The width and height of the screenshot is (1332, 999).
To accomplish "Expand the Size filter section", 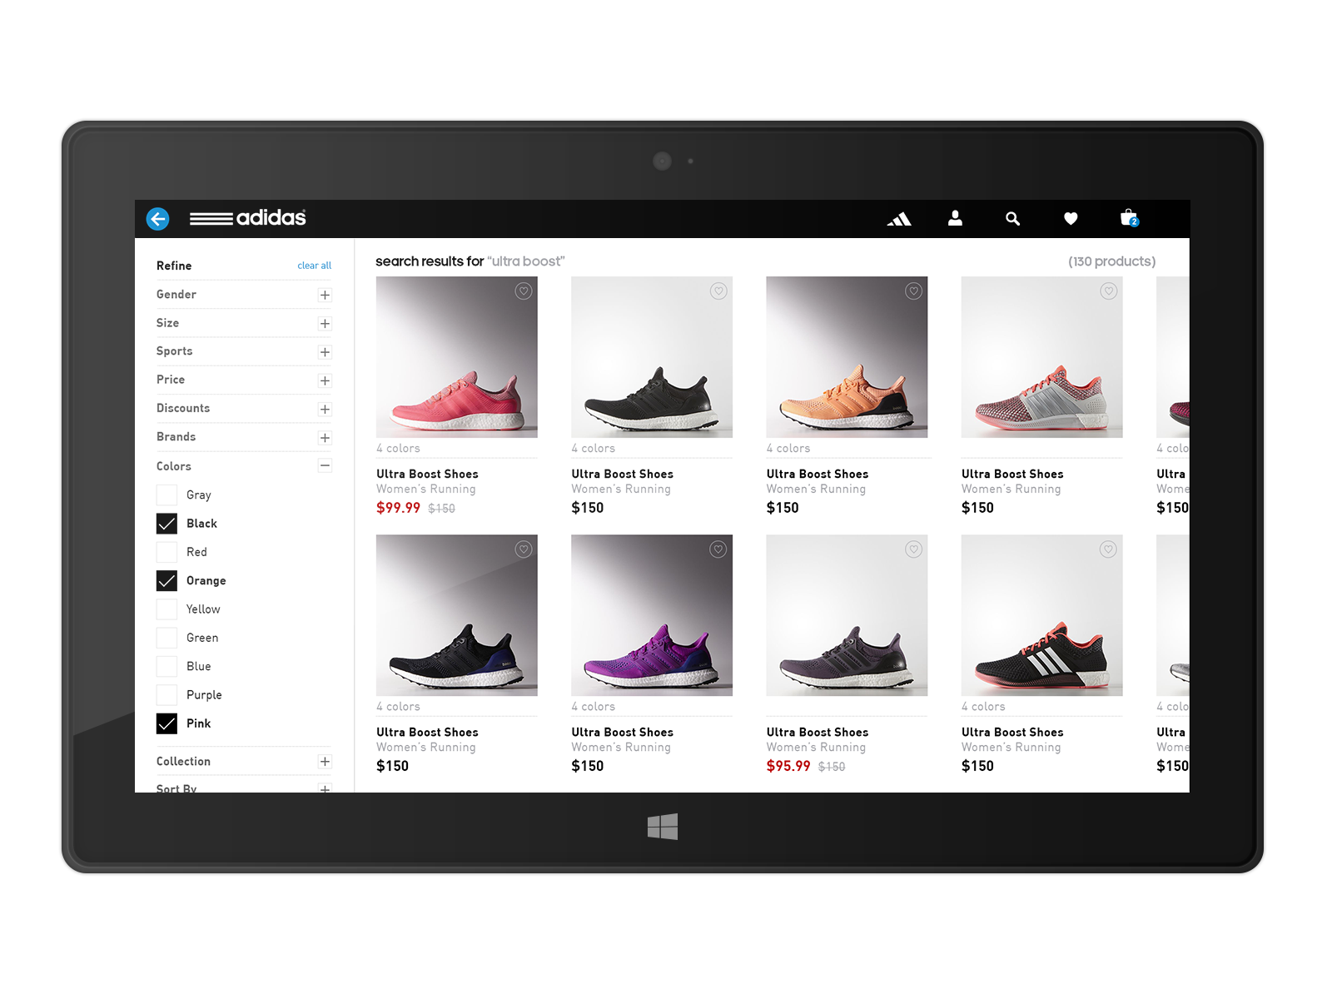I will point(325,323).
